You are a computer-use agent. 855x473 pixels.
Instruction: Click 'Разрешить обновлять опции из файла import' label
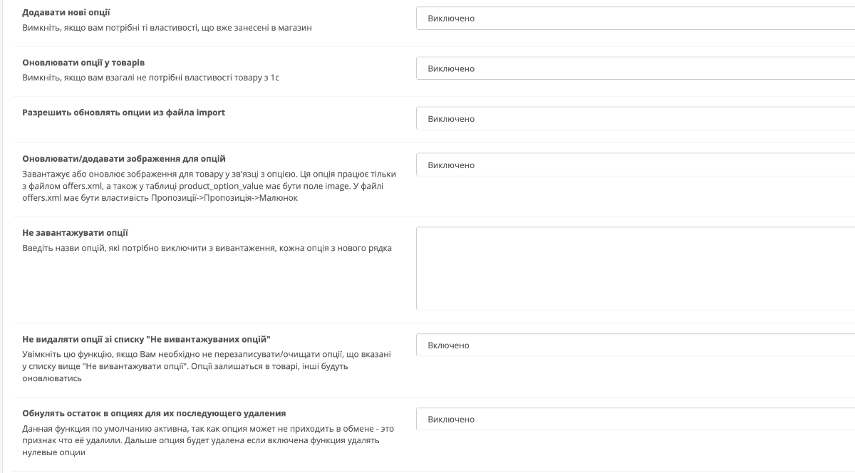[x=124, y=113]
